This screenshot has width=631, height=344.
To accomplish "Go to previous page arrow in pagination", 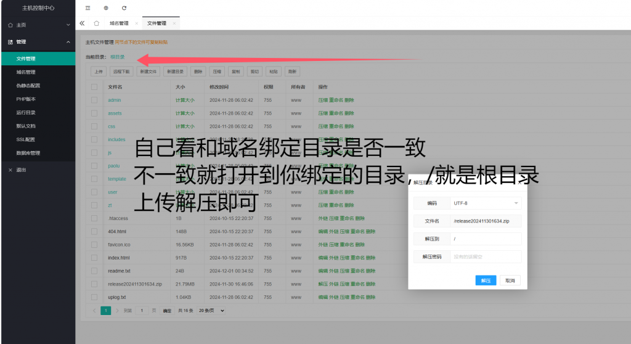I will tap(94, 311).
